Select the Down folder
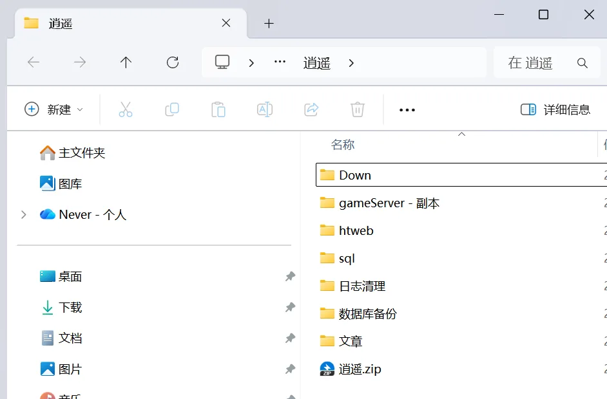This screenshot has height=399, width=607. (461, 175)
